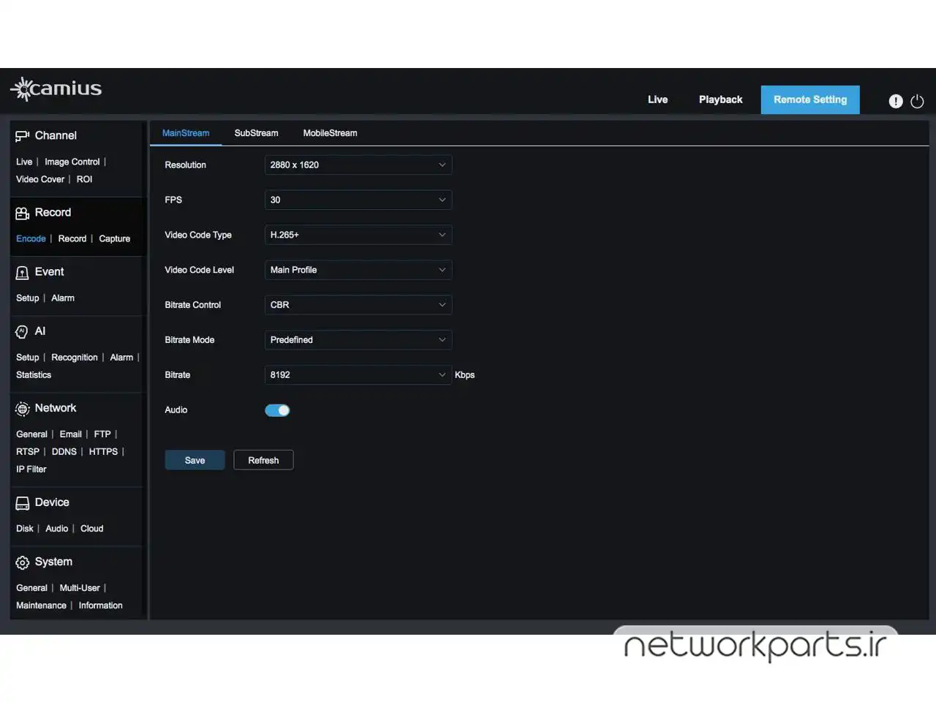Viewport: 936px width, 702px height.
Task: Disable the Audio toggle switch
Action: tap(277, 410)
